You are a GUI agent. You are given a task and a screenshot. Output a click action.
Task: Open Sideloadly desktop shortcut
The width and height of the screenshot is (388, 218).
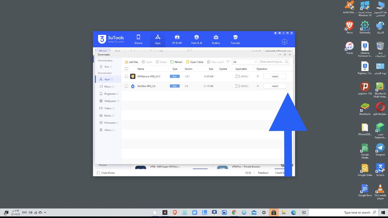point(365,27)
